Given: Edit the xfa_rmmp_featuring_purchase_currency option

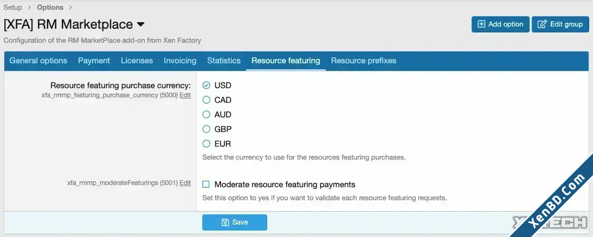Looking at the screenshot, I should point(185,95).
